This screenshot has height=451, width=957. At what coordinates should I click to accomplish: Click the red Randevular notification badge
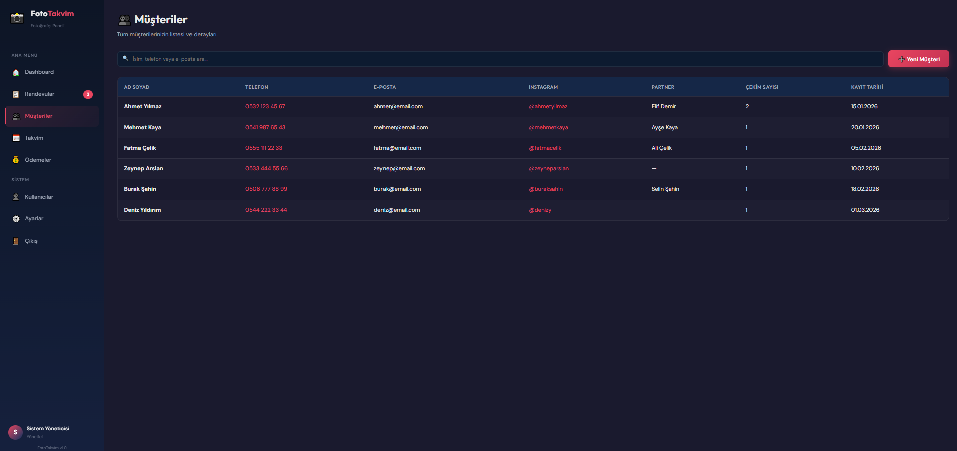88,94
